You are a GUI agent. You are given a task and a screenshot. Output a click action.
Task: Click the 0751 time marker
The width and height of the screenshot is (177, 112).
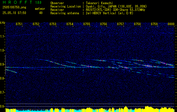pos(19,24)
